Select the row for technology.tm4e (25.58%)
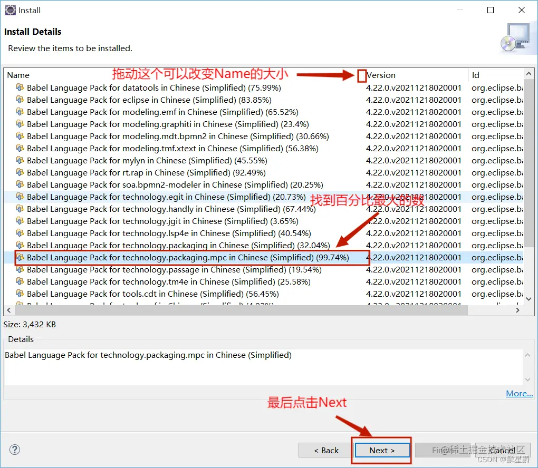The width and height of the screenshot is (538, 468). coord(264,281)
